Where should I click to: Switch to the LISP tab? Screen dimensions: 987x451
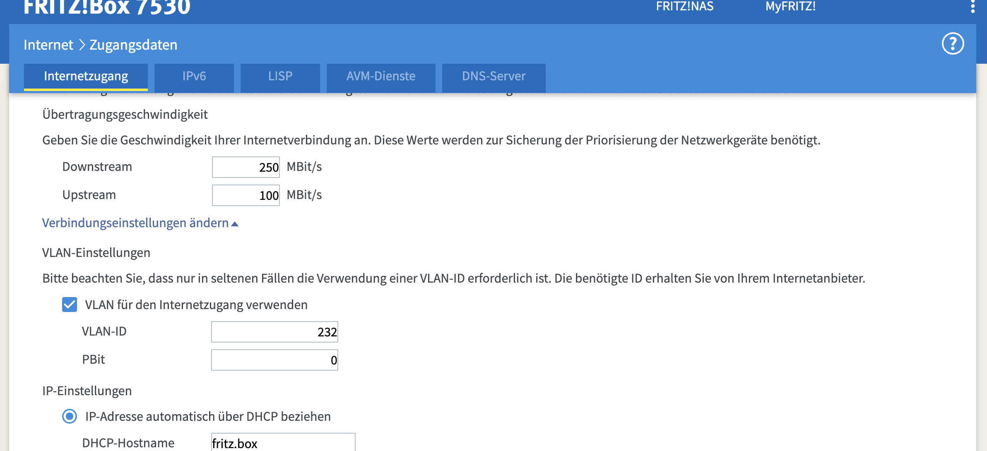[280, 77]
